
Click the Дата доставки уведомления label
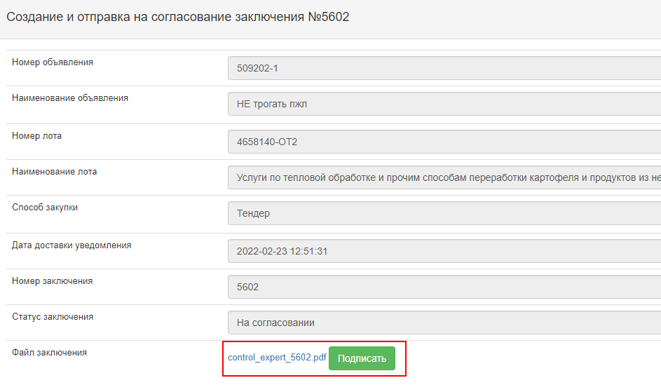tap(71, 245)
